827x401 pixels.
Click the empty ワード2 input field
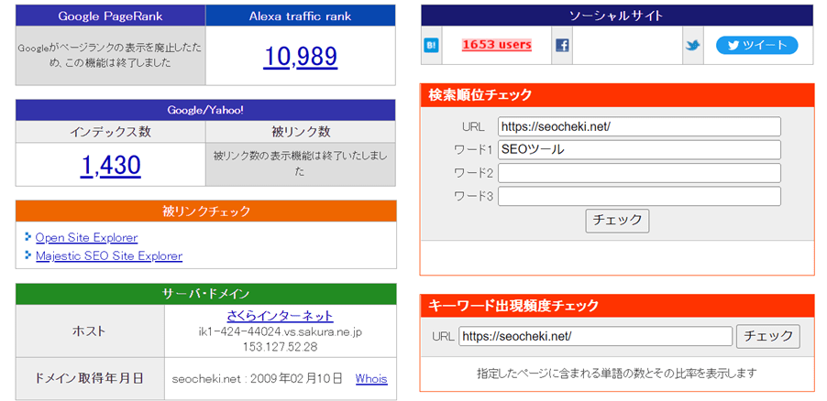click(x=639, y=173)
